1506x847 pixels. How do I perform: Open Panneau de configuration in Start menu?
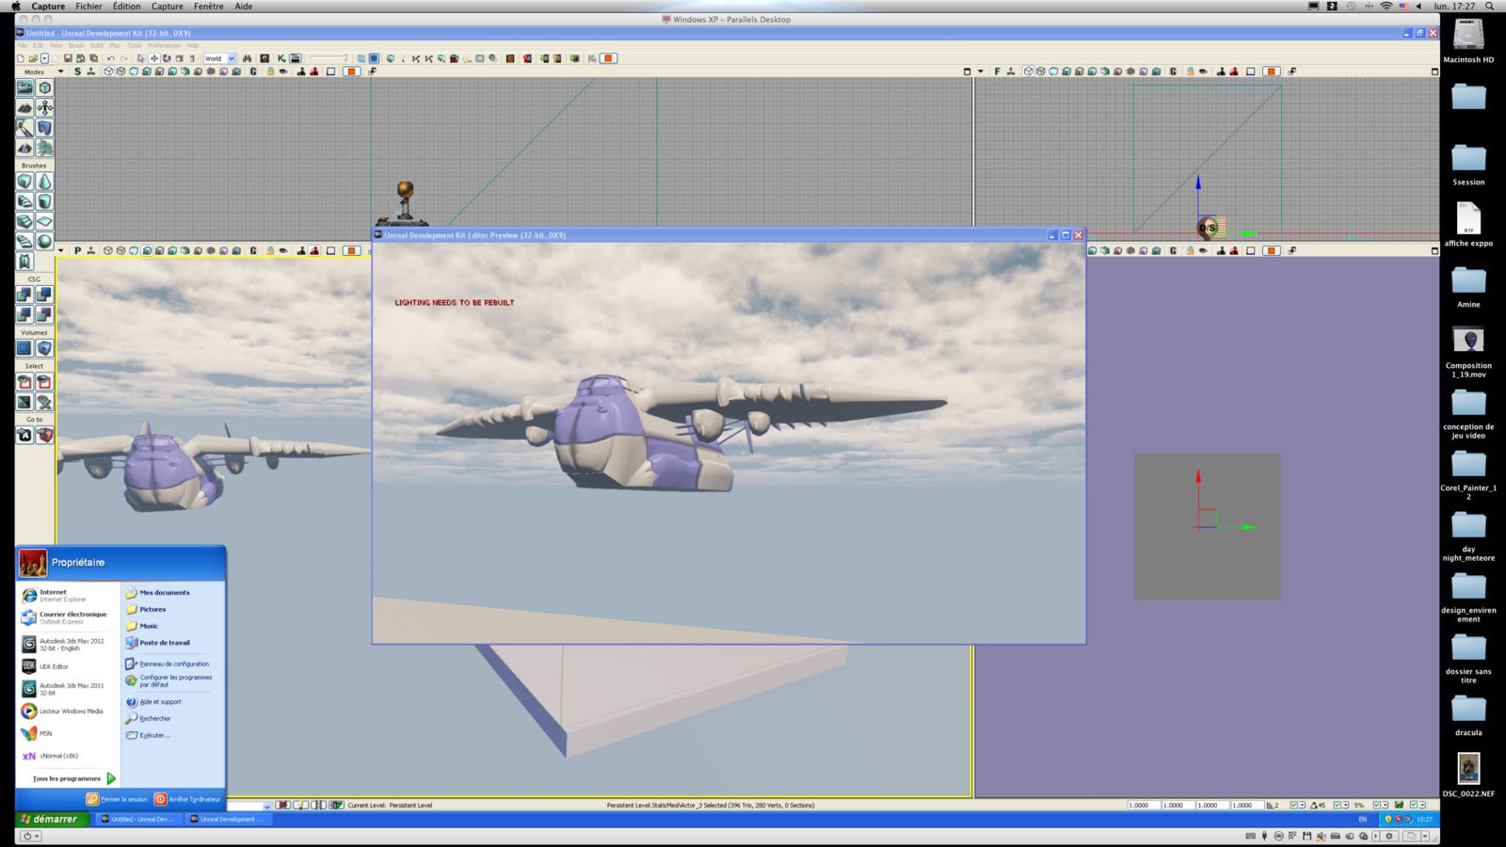click(x=174, y=663)
